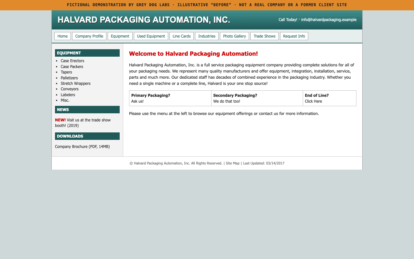Click the 'End of Line?' table heading
414x259 pixels.
tap(317, 96)
